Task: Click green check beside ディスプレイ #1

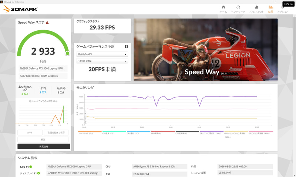Action: [38, 173]
